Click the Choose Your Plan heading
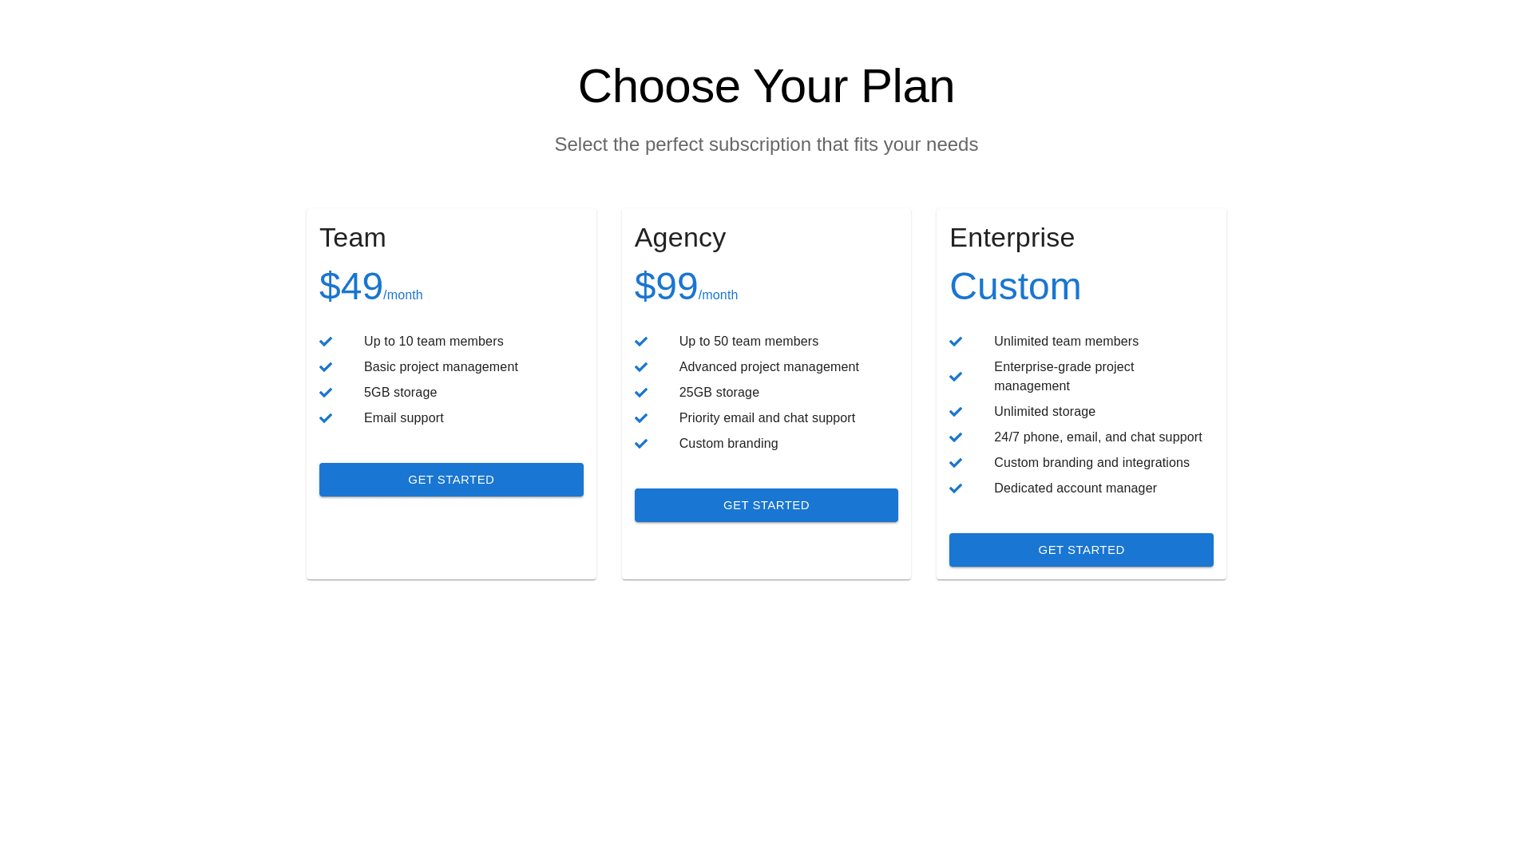 point(766,86)
